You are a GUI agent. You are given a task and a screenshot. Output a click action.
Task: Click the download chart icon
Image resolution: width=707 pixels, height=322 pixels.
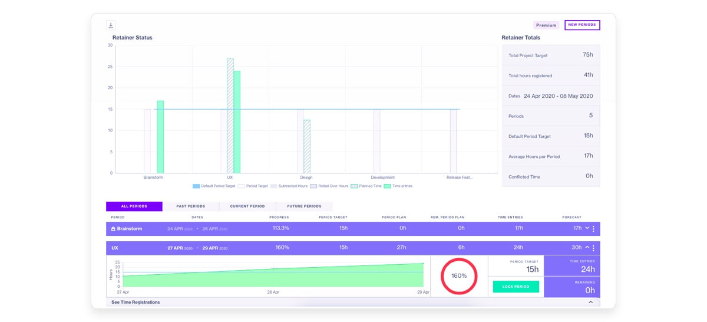click(111, 25)
